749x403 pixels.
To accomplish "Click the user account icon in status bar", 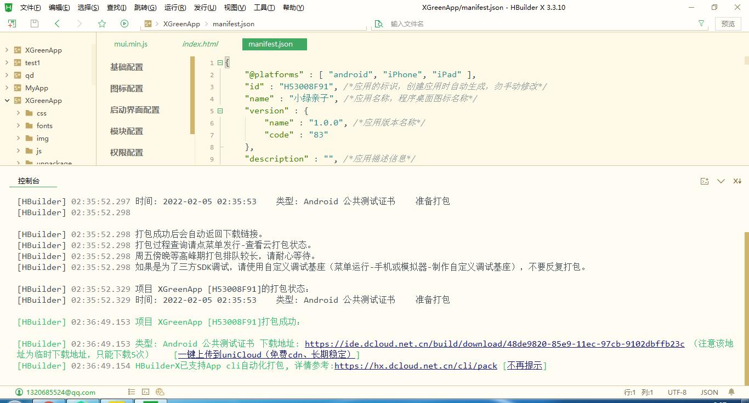I will [x=19, y=392].
